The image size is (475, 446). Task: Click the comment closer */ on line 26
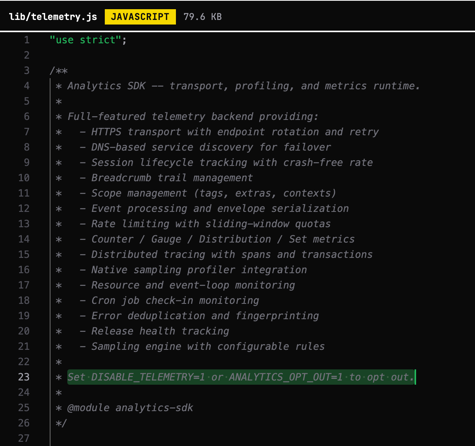point(61,423)
